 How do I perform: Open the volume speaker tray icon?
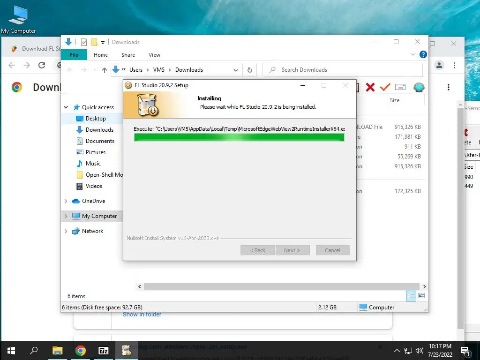(420, 351)
